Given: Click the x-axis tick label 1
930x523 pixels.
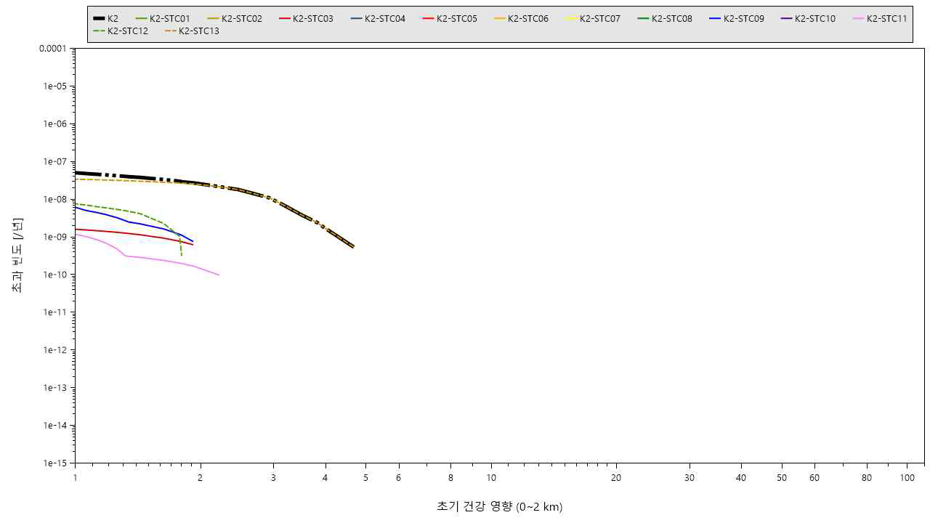Looking at the screenshot, I should pyautogui.click(x=75, y=478).
